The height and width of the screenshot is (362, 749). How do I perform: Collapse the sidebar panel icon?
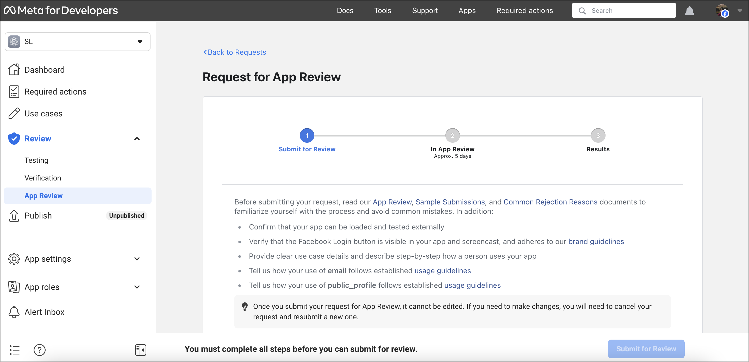pos(140,350)
